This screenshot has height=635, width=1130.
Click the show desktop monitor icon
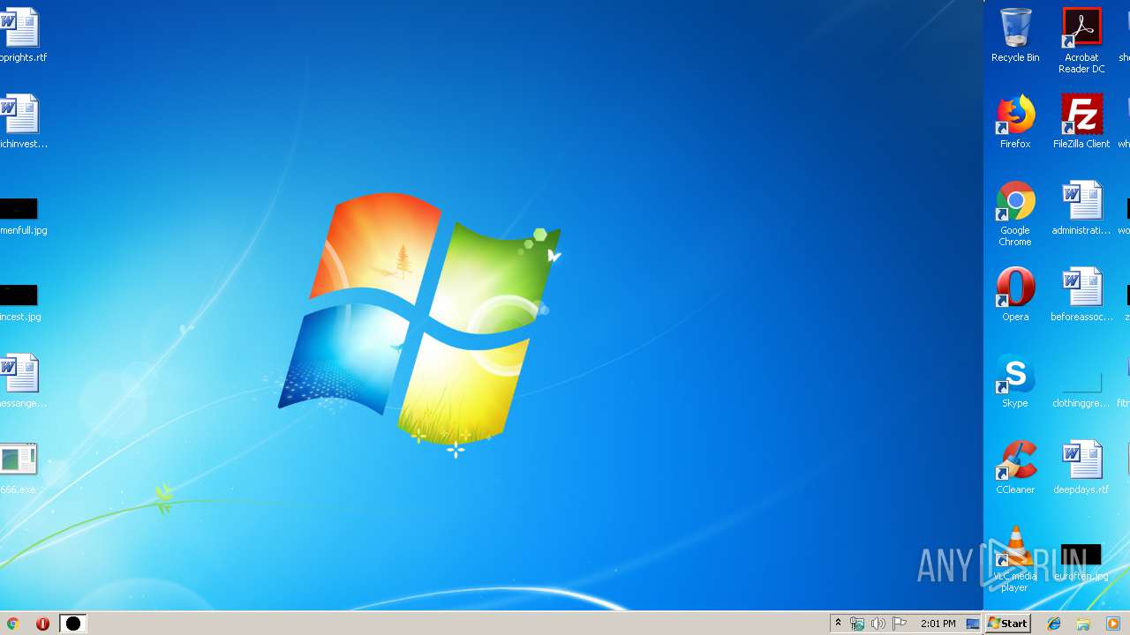coord(973,624)
